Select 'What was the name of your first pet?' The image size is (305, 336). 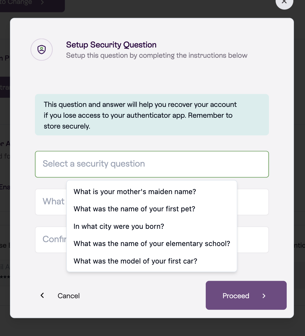pos(134,209)
